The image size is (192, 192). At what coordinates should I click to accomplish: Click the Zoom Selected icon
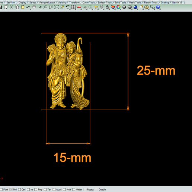point(62,7)
